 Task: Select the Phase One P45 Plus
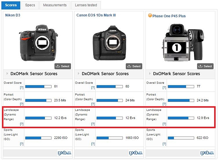(205, 66)
